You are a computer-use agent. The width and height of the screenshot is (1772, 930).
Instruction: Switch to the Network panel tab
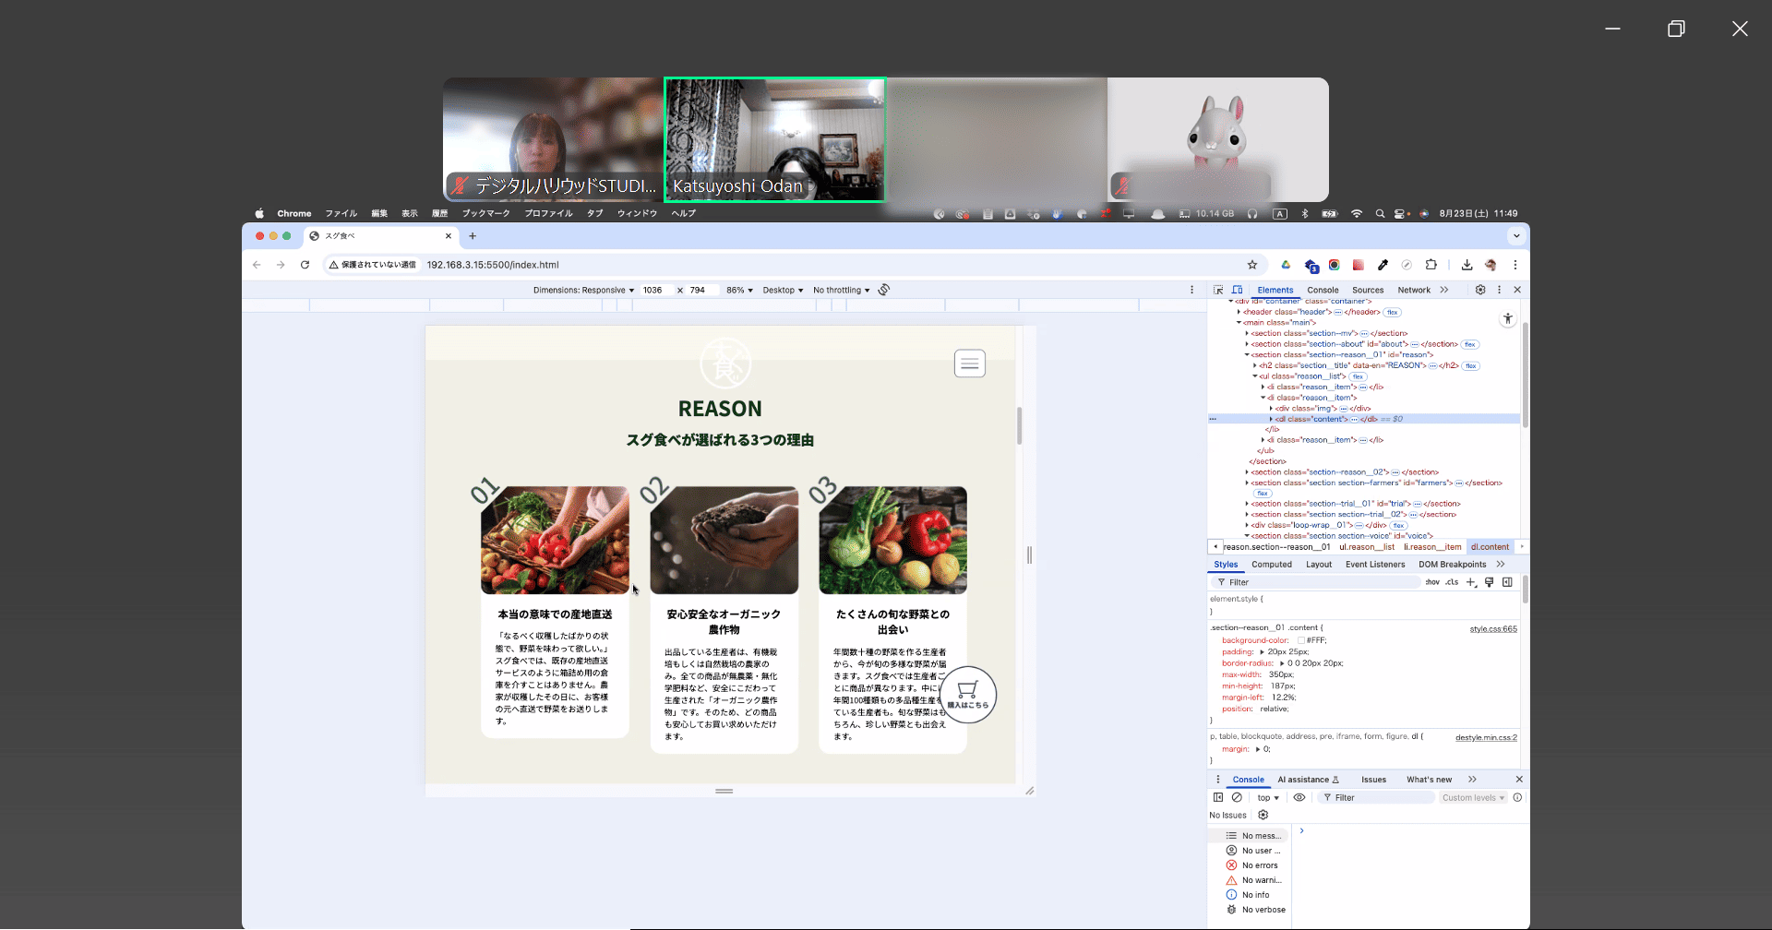(1414, 290)
